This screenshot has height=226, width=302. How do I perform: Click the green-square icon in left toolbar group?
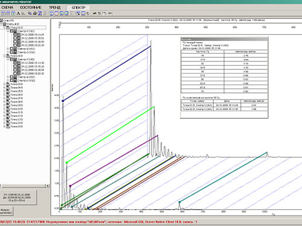[13, 13]
